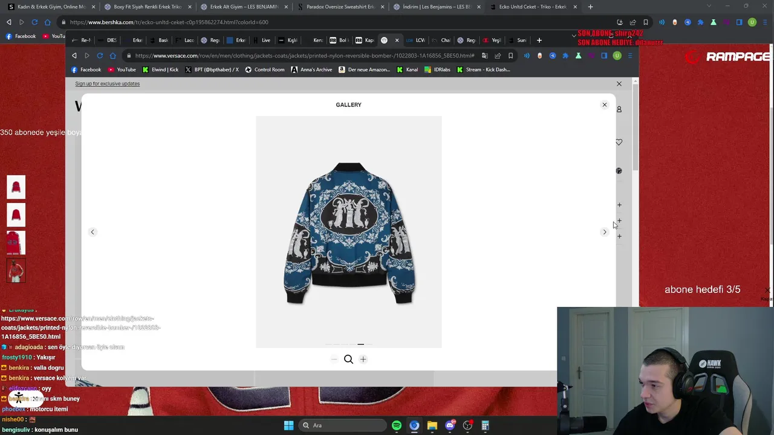Reload the Bershka page
This screenshot has width=774, height=435.
pos(34,22)
